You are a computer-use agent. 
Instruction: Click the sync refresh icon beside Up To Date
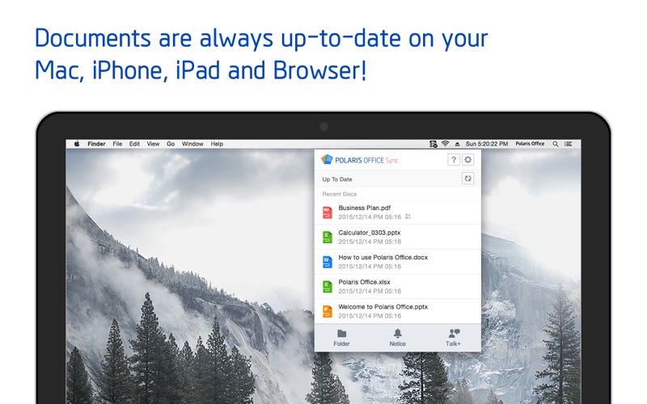(x=467, y=179)
